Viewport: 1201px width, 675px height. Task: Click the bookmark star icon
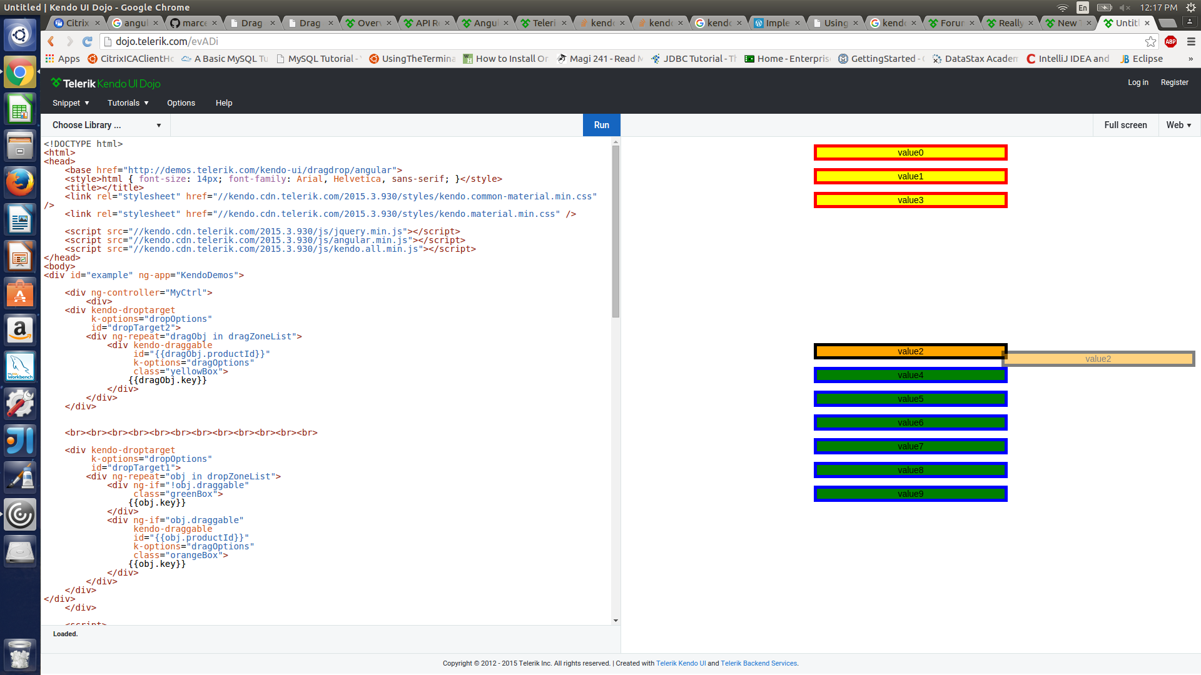(x=1150, y=41)
